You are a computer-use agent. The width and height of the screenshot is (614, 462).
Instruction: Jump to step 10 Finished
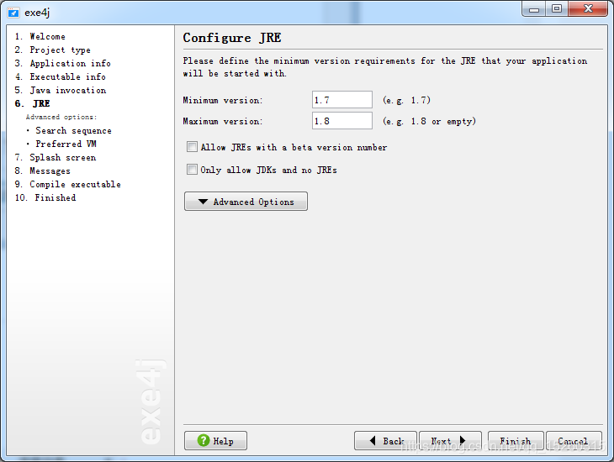pyautogui.click(x=45, y=197)
